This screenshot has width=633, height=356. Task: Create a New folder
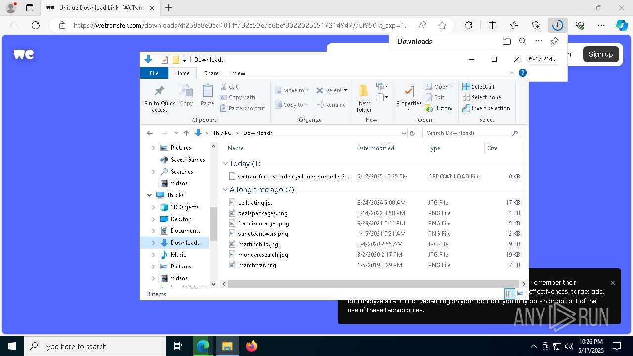click(x=364, y=97)
